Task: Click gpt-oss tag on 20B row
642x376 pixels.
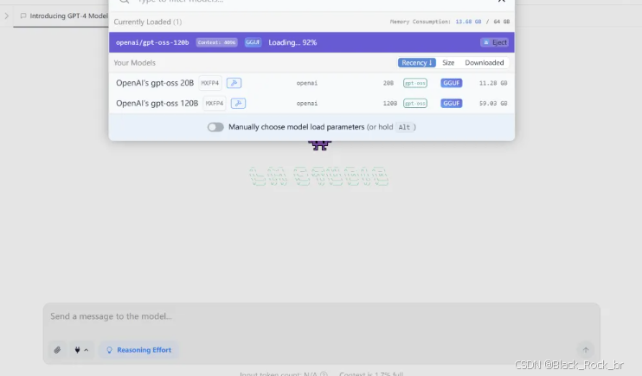Action: click(414, 83)
